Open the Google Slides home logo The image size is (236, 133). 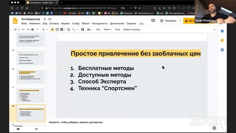pyautogui.click(x=15, y=21)
